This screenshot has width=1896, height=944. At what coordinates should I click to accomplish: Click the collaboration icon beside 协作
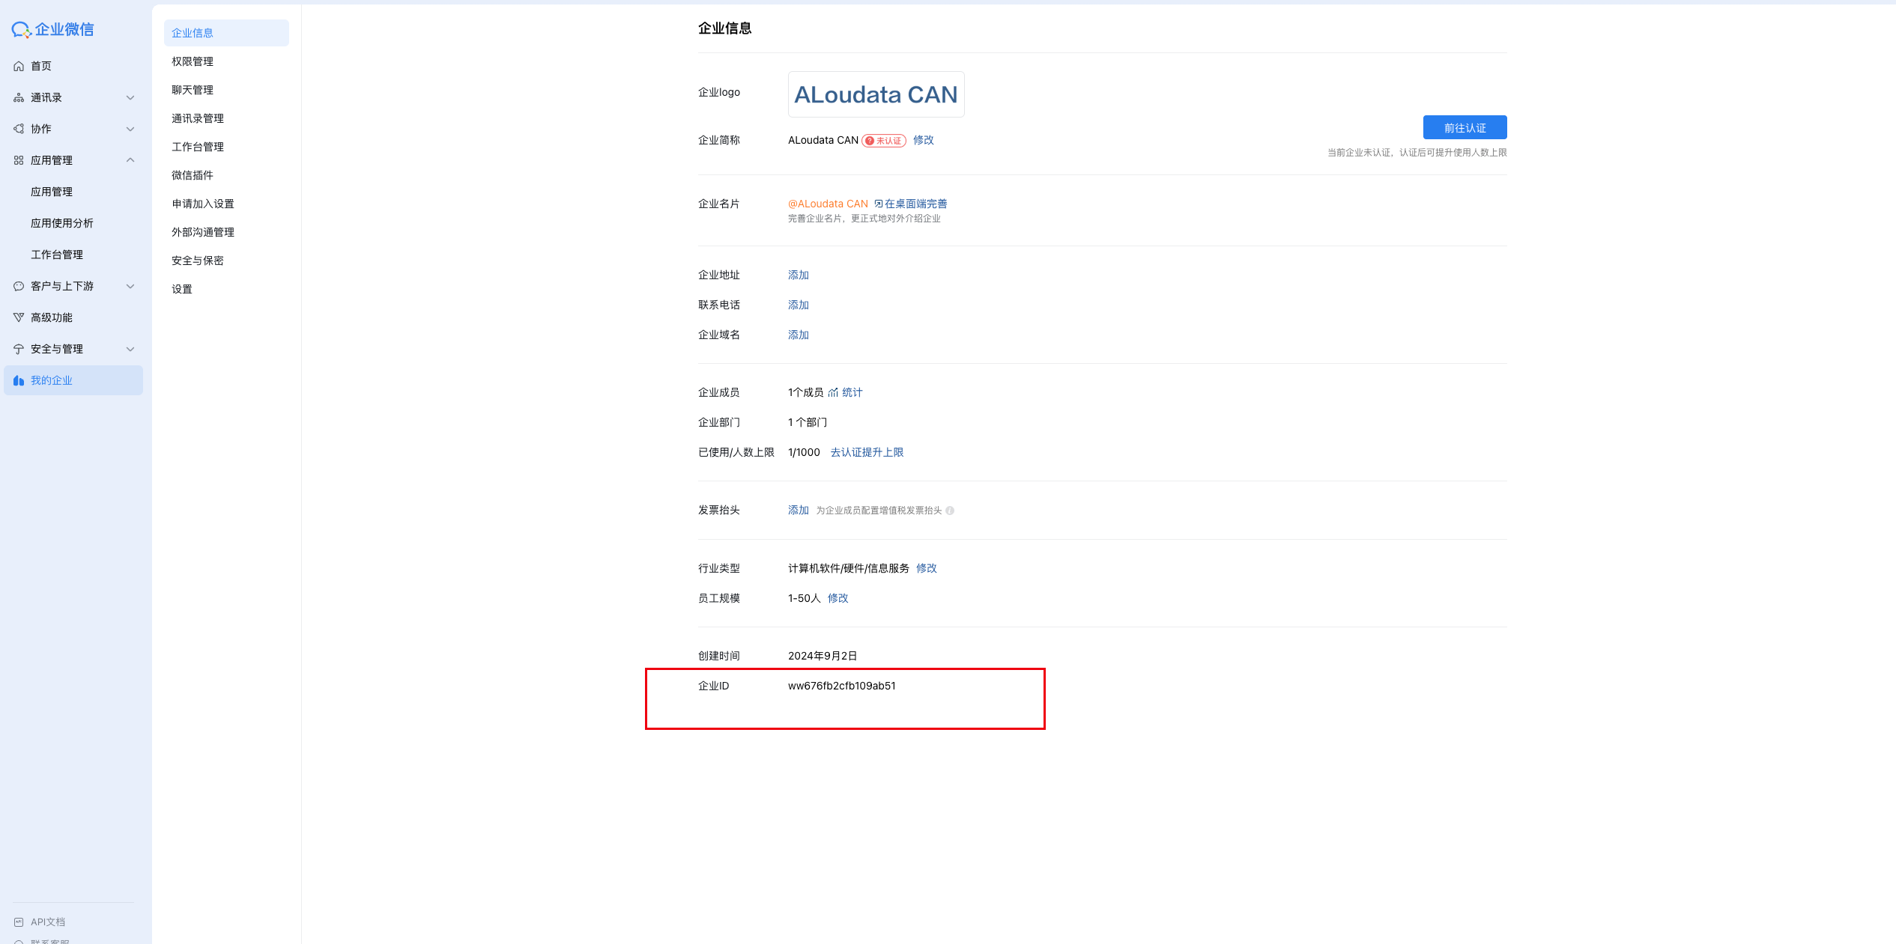[x=19, y=130]
